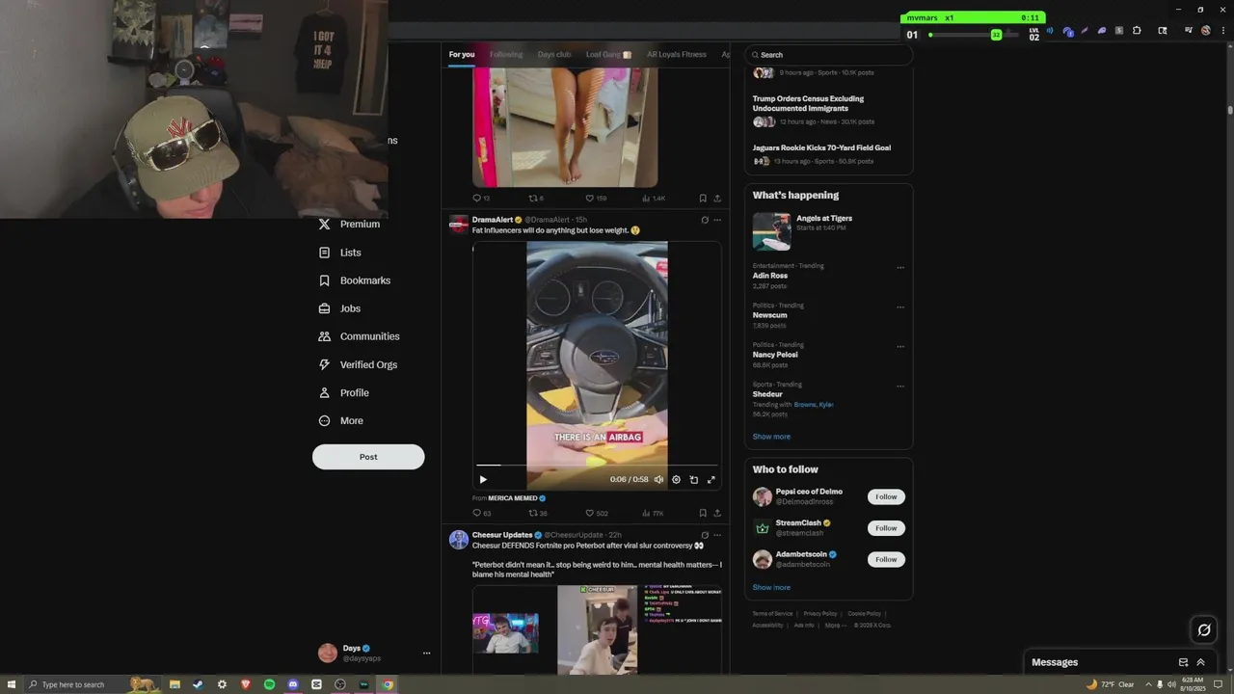Play the DramaAlert video

pos(483,479)
